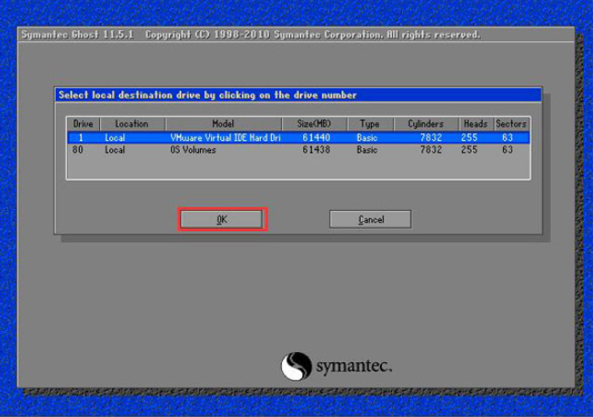Click cylinders 7832 in drive 80 row
The height and width of the screenshot is (417, 593).
pos(431,149)
